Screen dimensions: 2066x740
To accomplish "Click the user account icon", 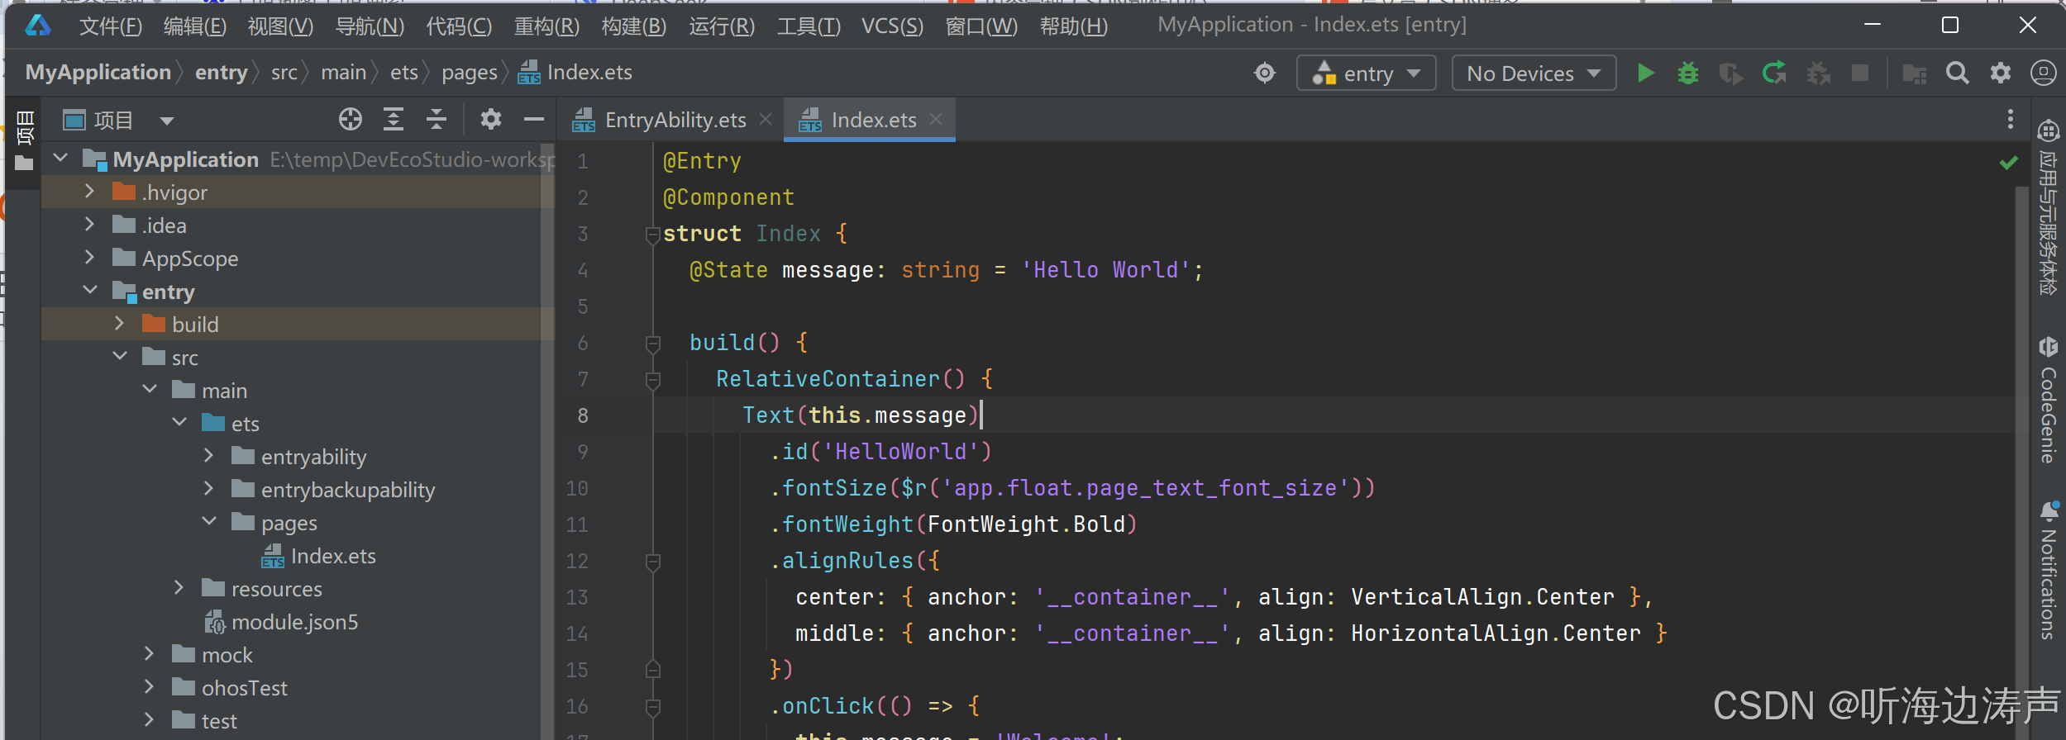I will (x=2043, y=74).
